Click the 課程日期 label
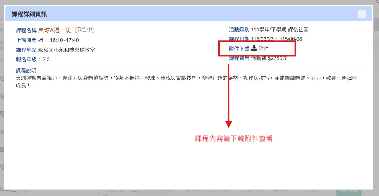379x196 pixels. [239, 39]
